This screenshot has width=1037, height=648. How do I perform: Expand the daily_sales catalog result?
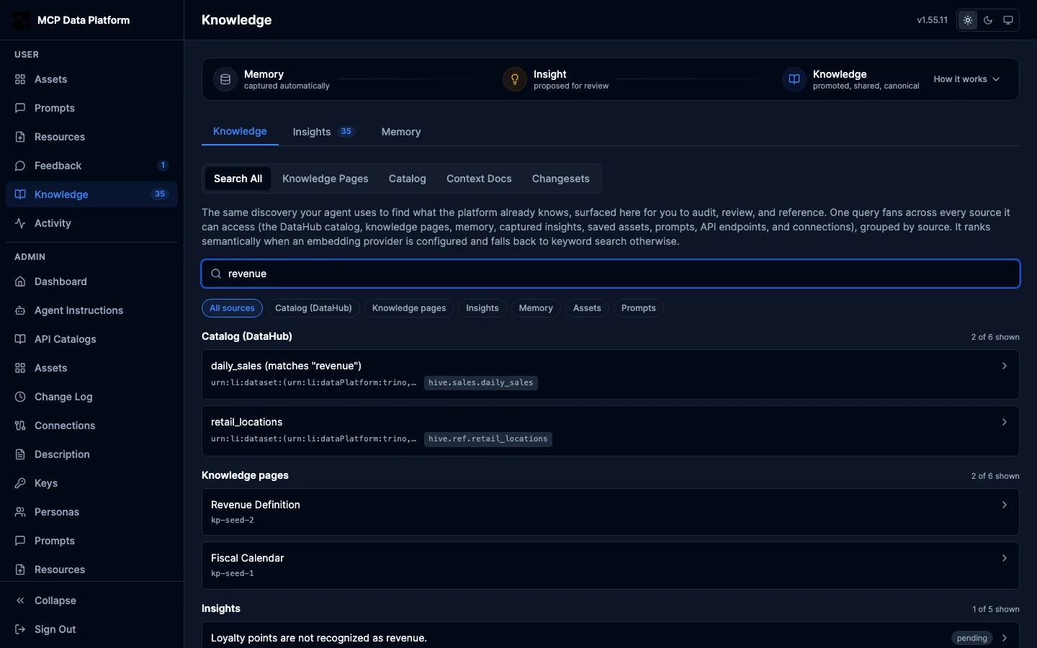tap(611, 374)
